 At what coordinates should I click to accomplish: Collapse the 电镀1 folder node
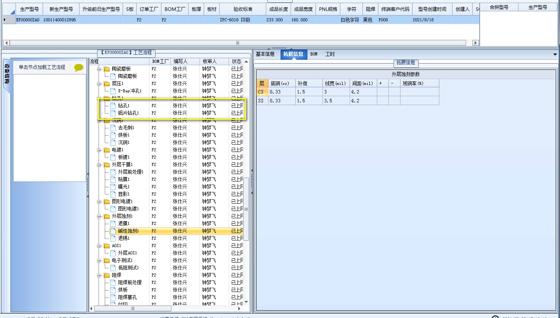[99, 150]
